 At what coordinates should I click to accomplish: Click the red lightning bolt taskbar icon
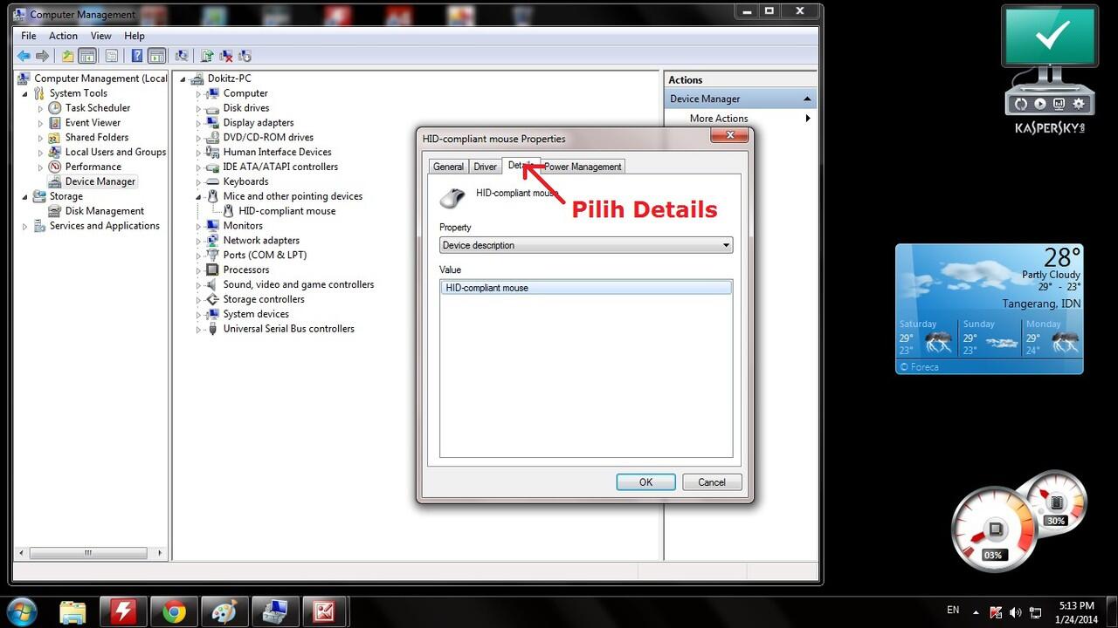123,611
